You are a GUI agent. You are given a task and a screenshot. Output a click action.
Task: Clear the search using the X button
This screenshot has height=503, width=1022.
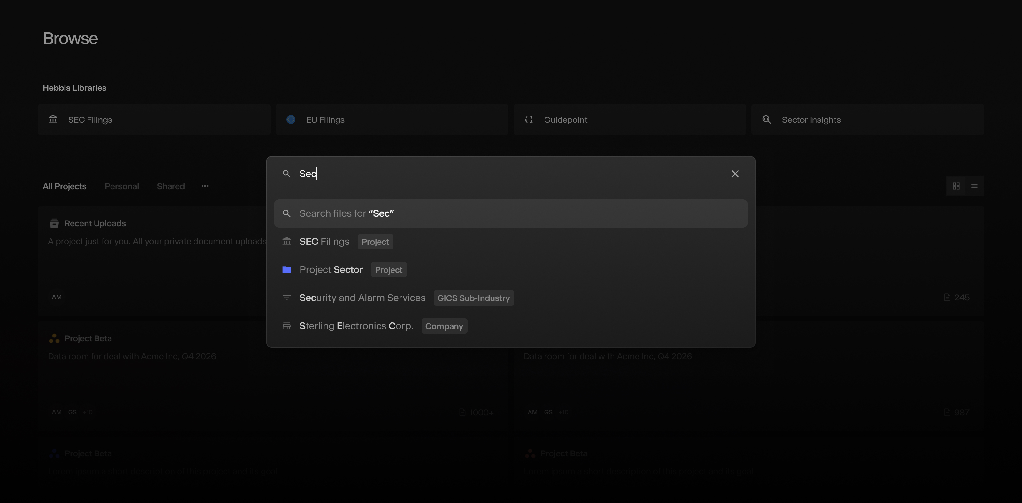735,174
